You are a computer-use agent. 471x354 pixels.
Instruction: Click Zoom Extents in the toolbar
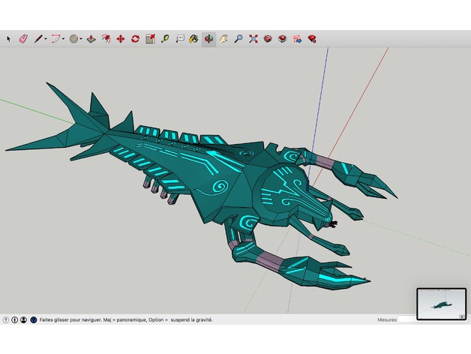point(253,38)
